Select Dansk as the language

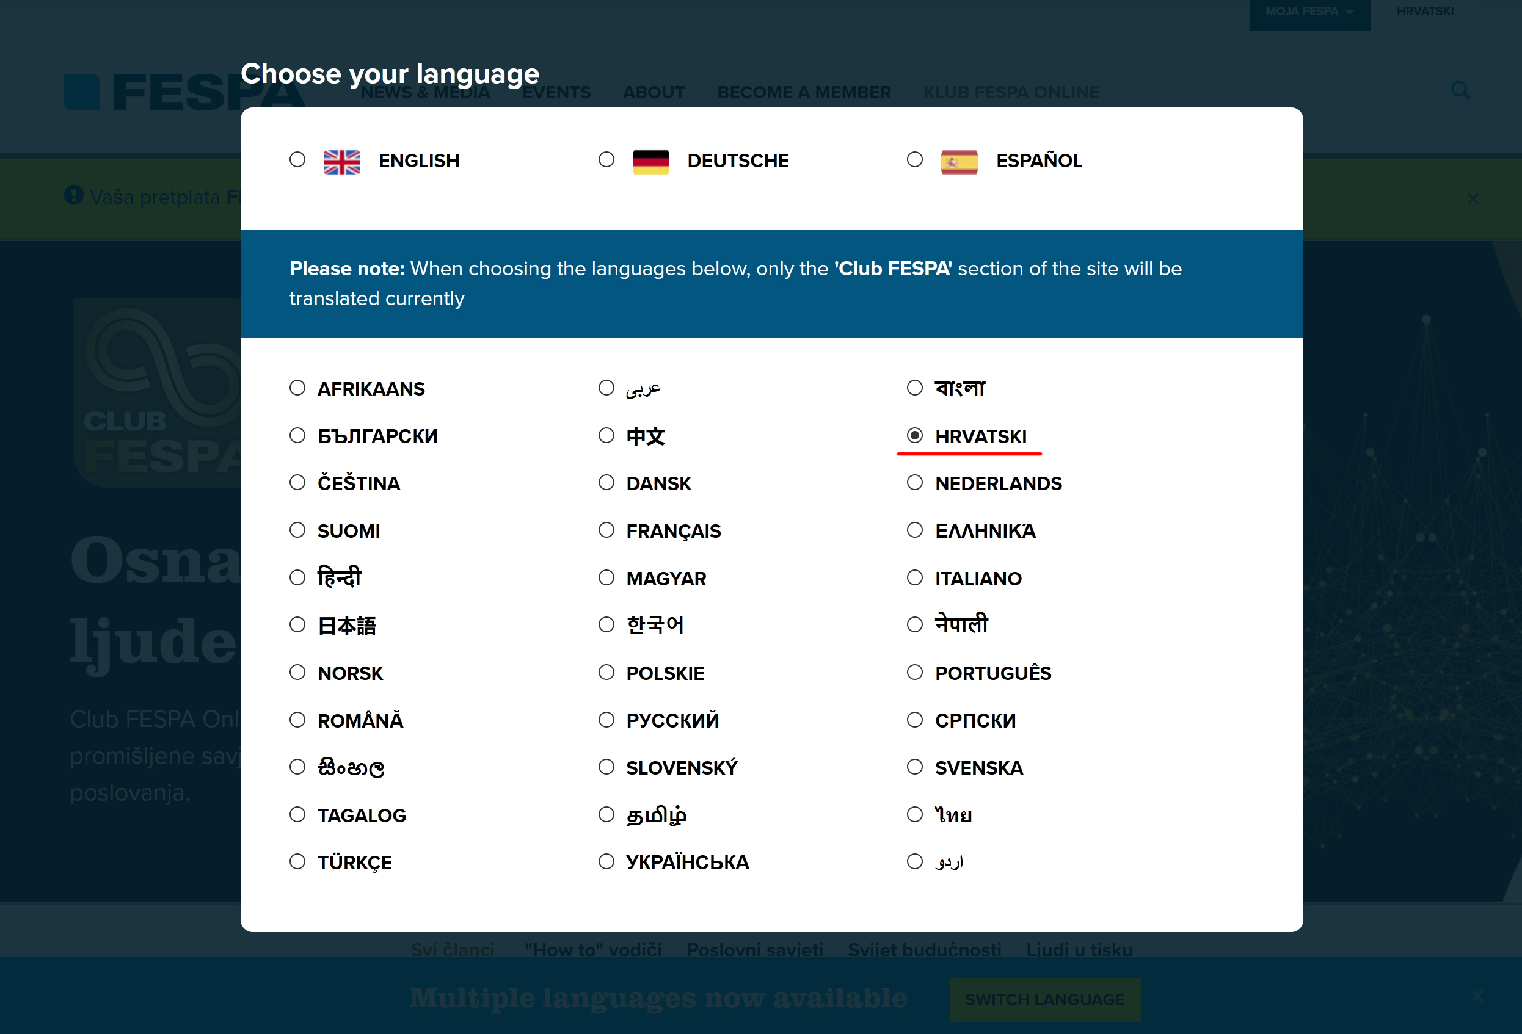[x=606, y=483]
